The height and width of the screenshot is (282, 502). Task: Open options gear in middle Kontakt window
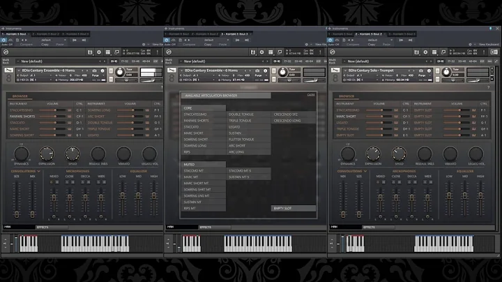coord(262,52)
